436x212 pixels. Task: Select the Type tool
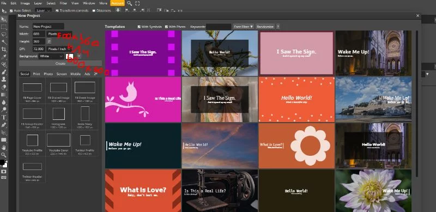(x=4, y=117)
